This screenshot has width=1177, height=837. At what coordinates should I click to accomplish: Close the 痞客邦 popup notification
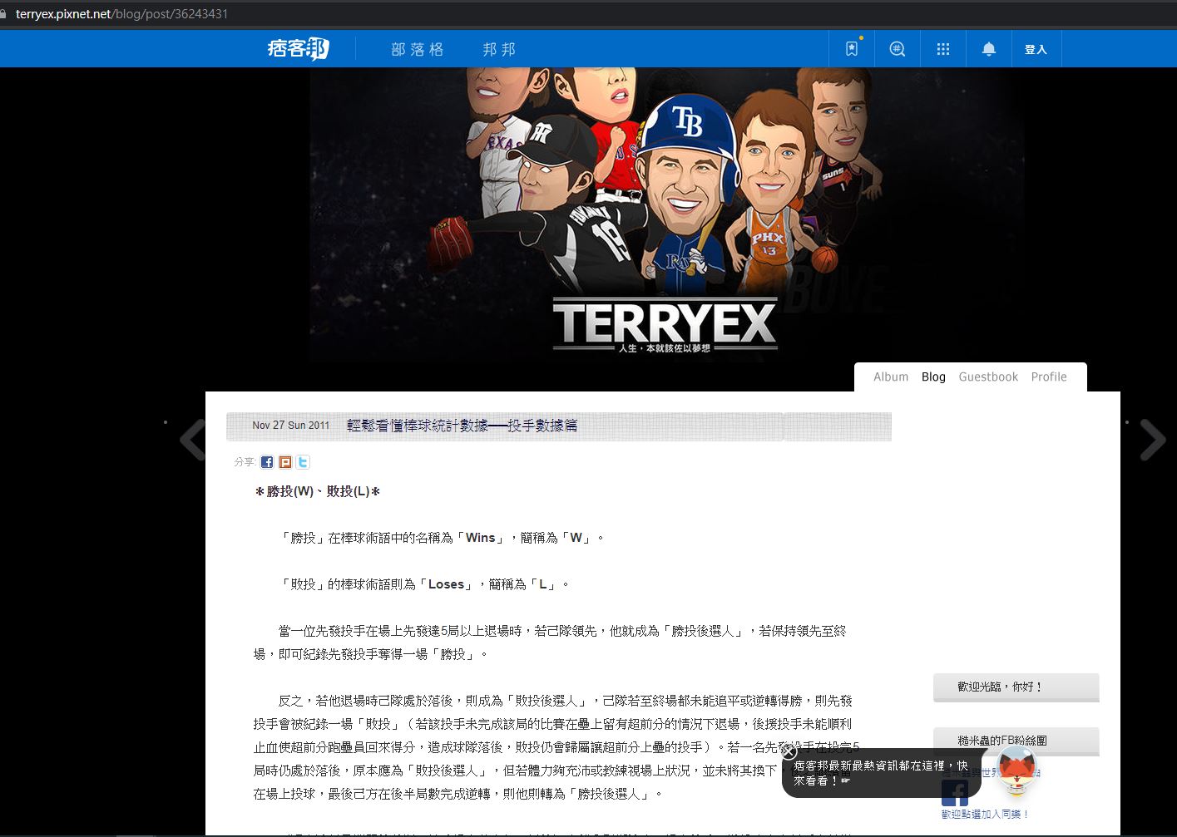(x=789, y=751)
